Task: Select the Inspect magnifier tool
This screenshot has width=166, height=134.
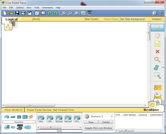Action: [157, 60]
